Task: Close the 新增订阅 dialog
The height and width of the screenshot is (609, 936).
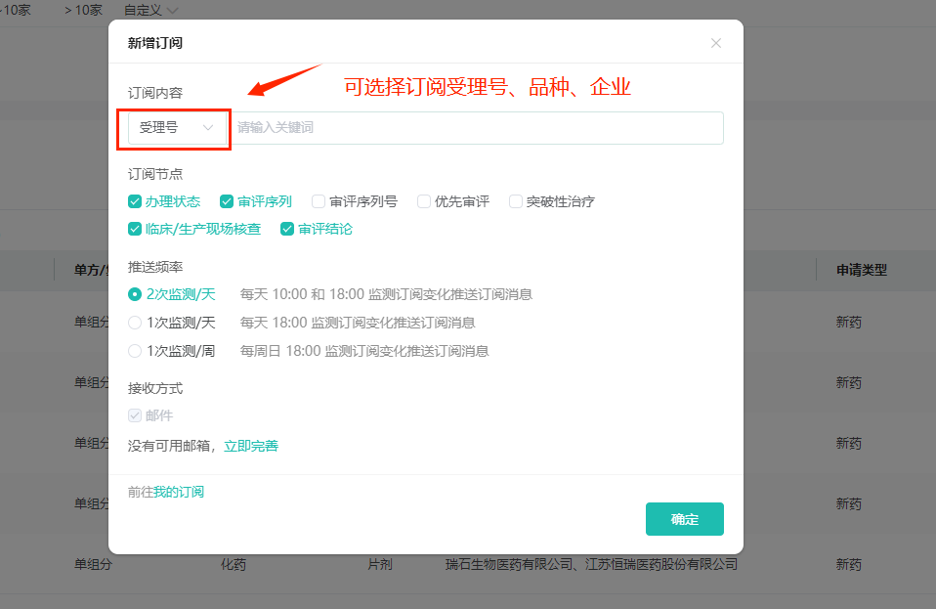Action: point(716,43)
